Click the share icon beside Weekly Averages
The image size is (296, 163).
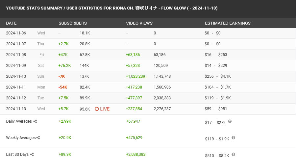(38, 138)
